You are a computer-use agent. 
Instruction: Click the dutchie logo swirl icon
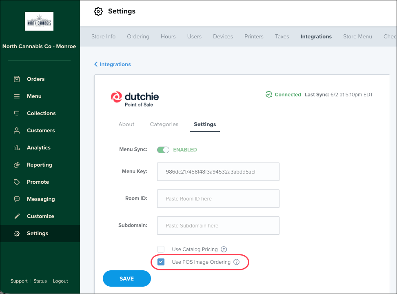116,97
